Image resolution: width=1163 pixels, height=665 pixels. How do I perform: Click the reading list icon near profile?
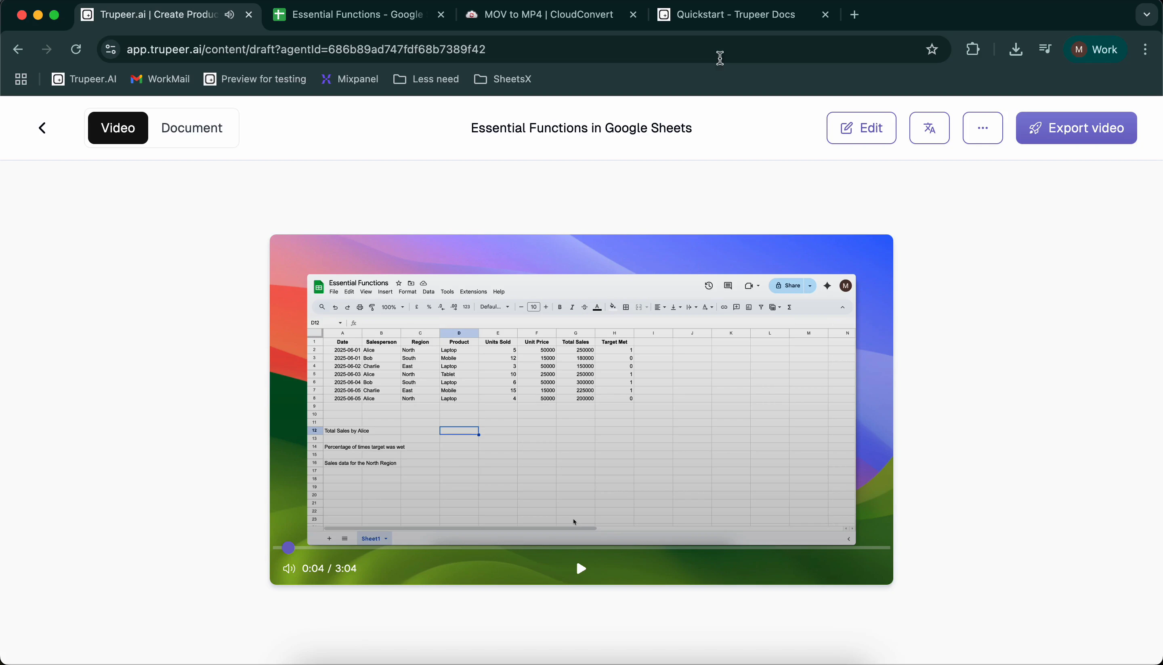tap(1045, 49)
